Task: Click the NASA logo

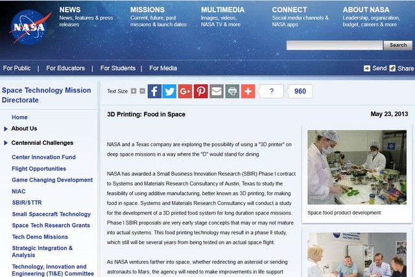Action: point(29,27)
